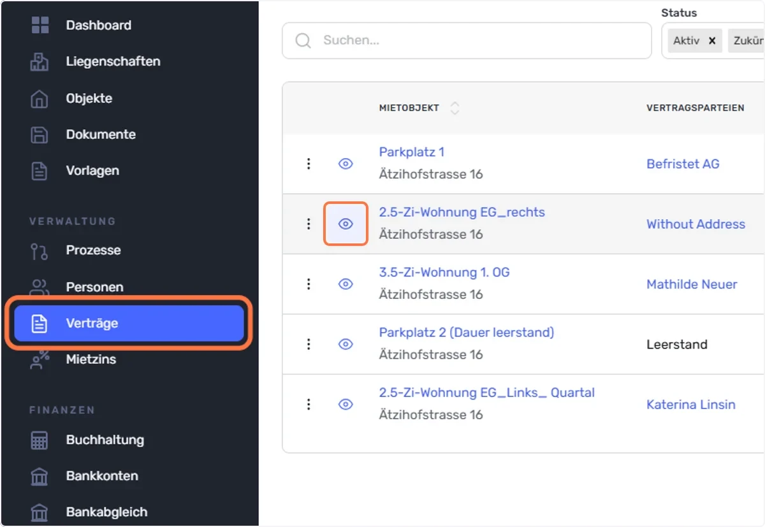The image size is (765, 527).
Task: Open three-dot menu for 3.5-Zi-Wohnung 1. OG
Action: point(309,284)
